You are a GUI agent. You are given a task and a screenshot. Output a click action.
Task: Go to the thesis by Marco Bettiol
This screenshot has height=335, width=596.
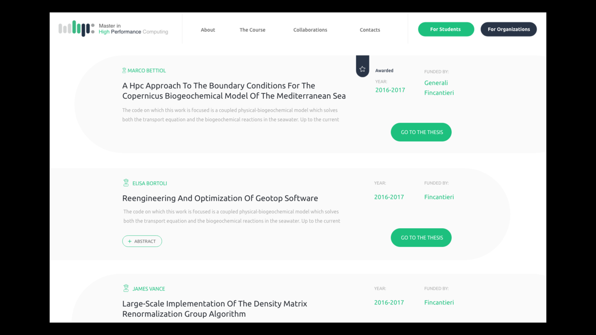click(421, 132)
